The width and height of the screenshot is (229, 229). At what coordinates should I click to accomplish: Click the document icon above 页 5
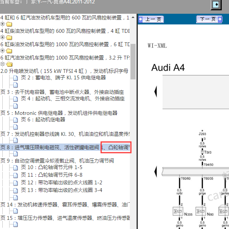16,106
